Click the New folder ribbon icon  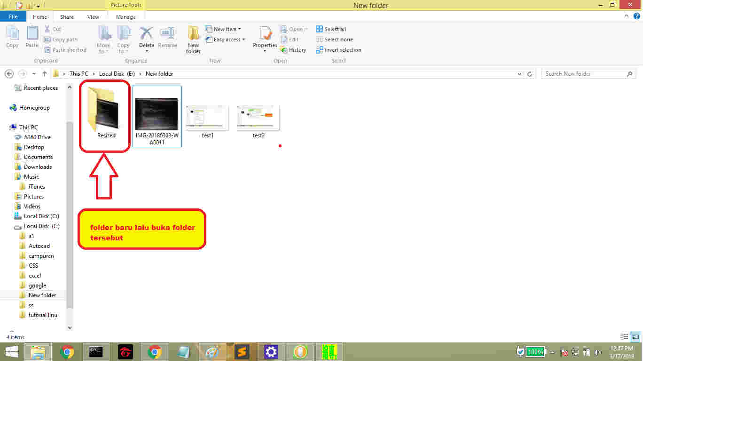coord(193,40)
